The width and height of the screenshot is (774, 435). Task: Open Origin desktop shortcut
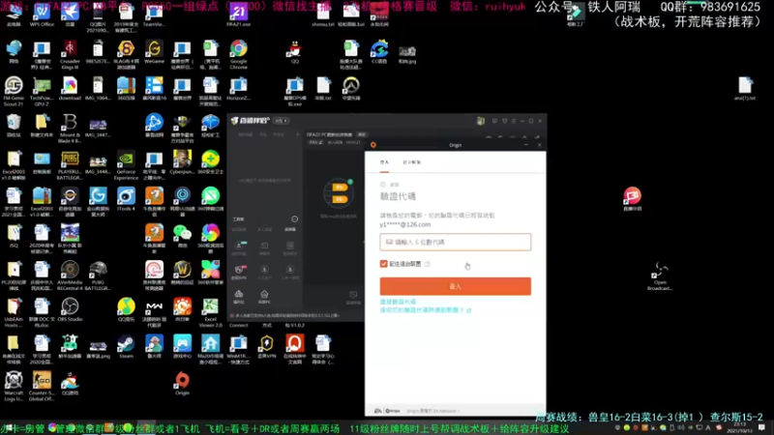[x=182, y=384]
